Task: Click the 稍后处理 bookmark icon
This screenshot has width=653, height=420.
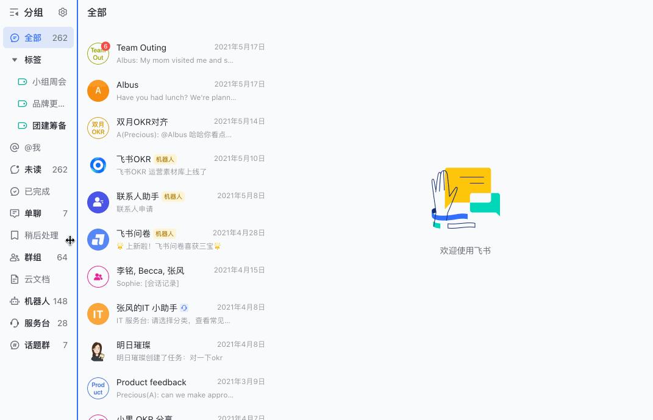Action: click(x=15, y=235)
